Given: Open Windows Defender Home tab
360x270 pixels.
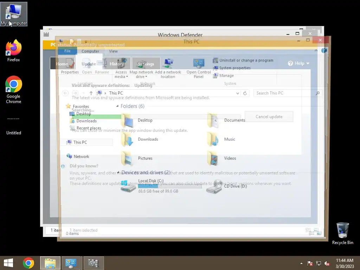Looking at the screenshot, I should point(63,63).
